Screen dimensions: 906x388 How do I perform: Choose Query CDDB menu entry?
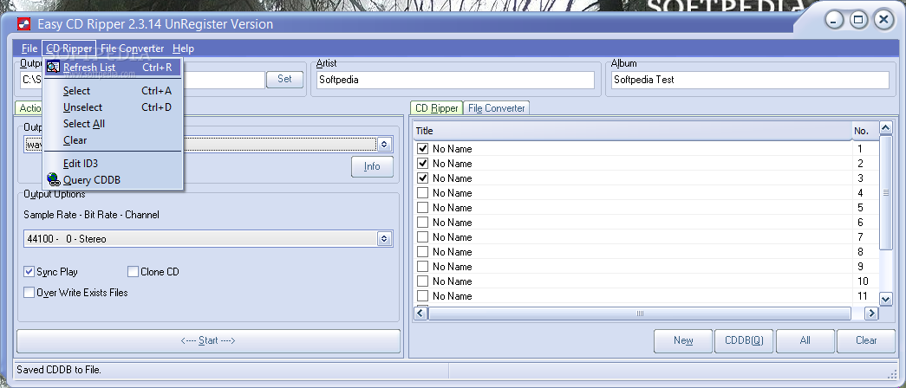pos(114,180)
